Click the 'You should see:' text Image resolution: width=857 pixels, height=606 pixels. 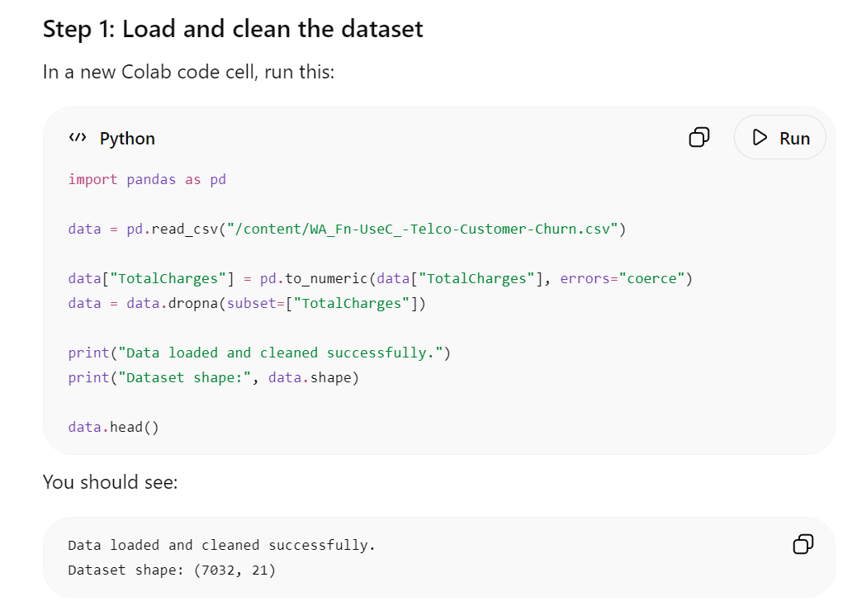pyautogui.click(x=111, y=482)
